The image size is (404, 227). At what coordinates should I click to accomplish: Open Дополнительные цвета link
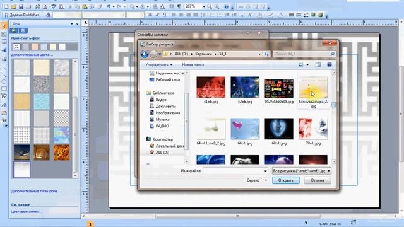click(x=32, y=55)
